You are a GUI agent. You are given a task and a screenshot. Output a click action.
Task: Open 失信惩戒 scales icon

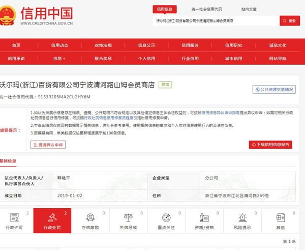[x=128, y=217]
